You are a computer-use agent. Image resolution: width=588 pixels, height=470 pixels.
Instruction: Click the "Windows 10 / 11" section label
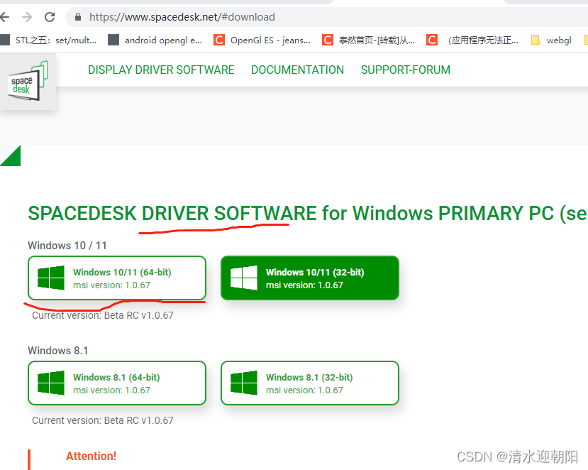point(67,246)
